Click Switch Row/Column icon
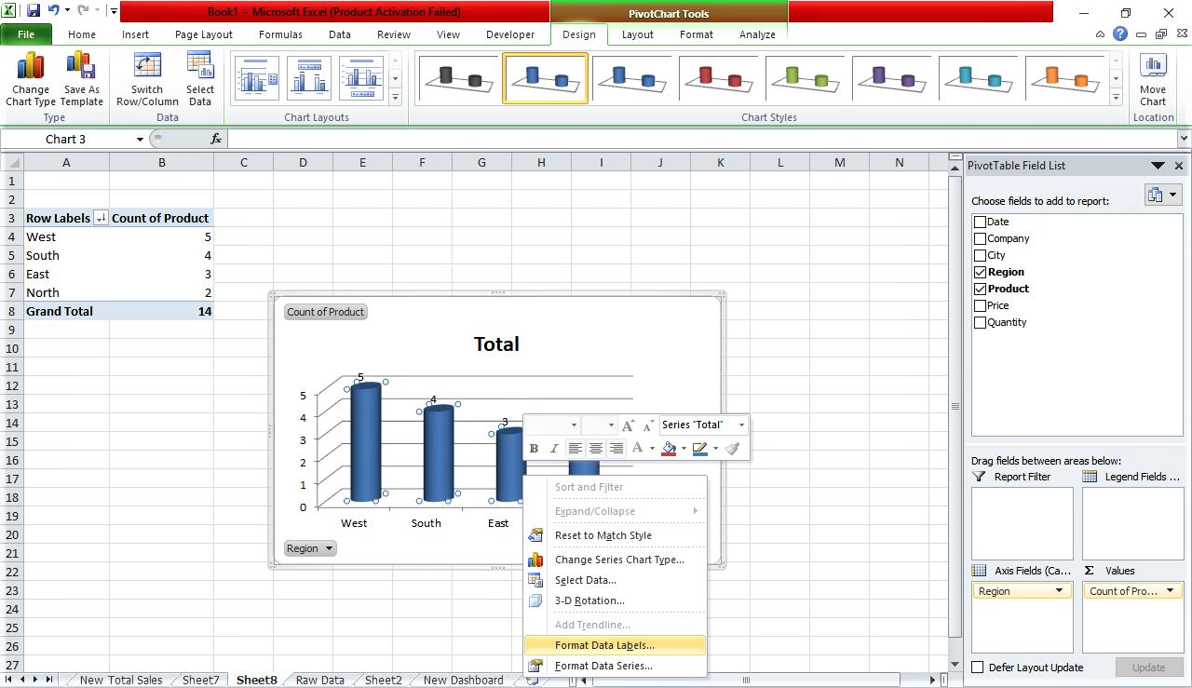Viewport: 1192px width, 688px height. (147, 66)
